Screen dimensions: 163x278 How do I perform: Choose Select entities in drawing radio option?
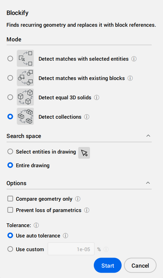10,152
